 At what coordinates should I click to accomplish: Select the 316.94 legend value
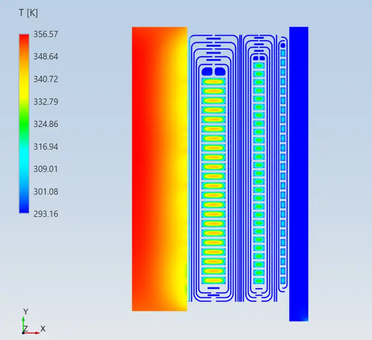click(45, 147)
